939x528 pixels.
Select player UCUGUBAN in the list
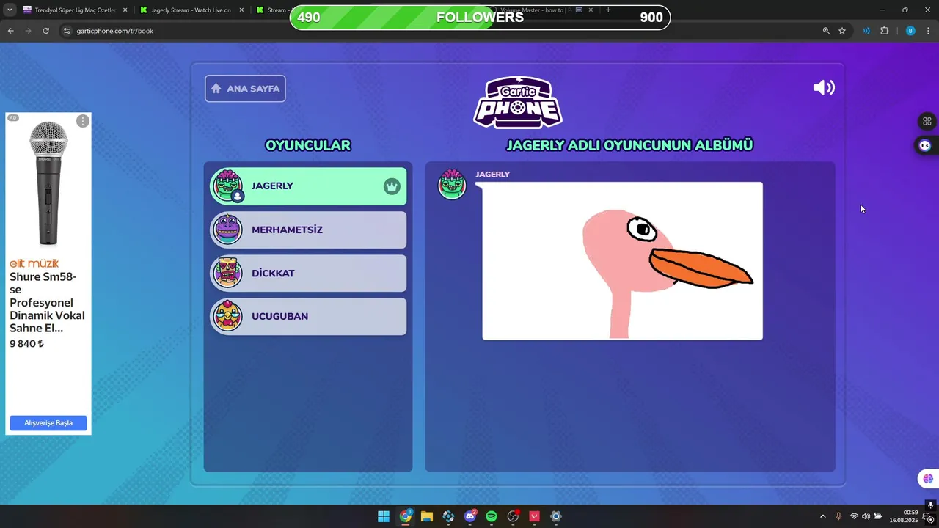(308, 316)
